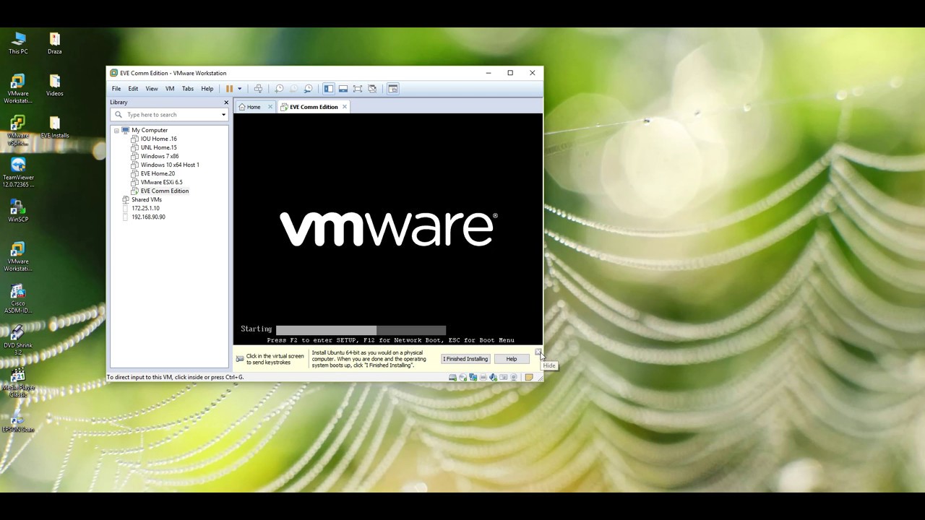Open the VM menu
Image resolution: width=925 pixels, height=520 pixels.
[170, 89]
